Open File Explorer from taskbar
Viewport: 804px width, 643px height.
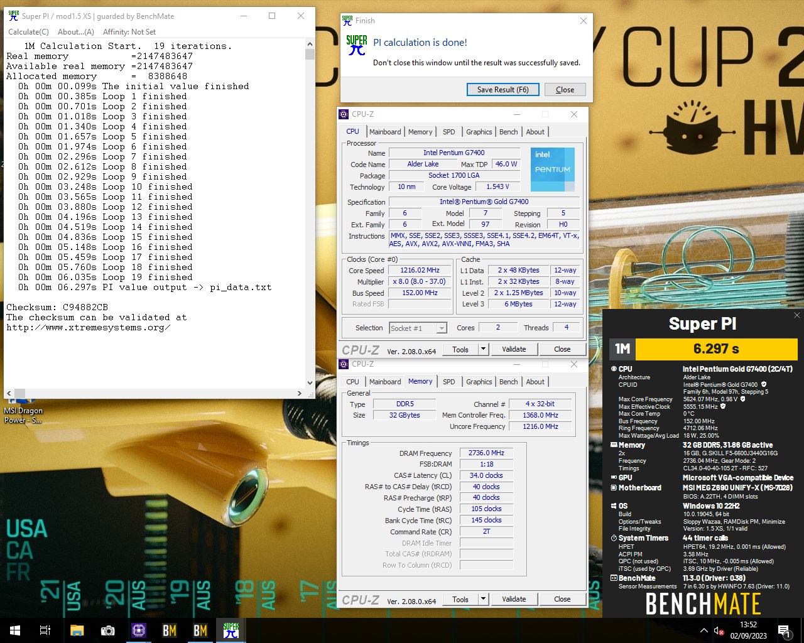coord(77,630)
